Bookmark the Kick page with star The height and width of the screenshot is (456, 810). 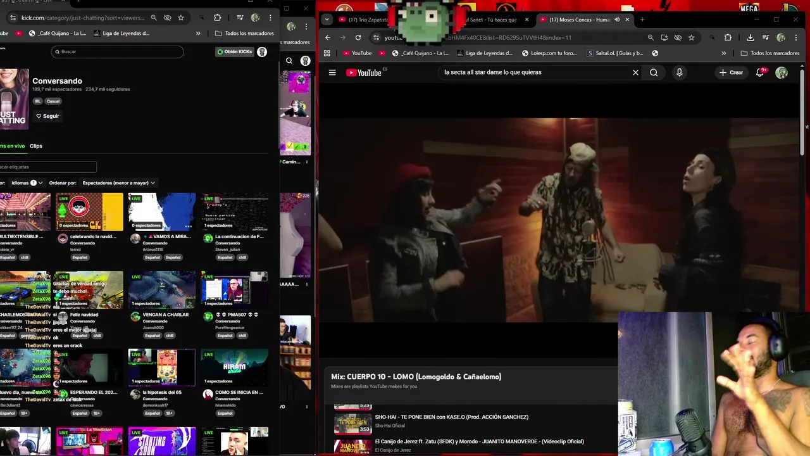point(181,18)
